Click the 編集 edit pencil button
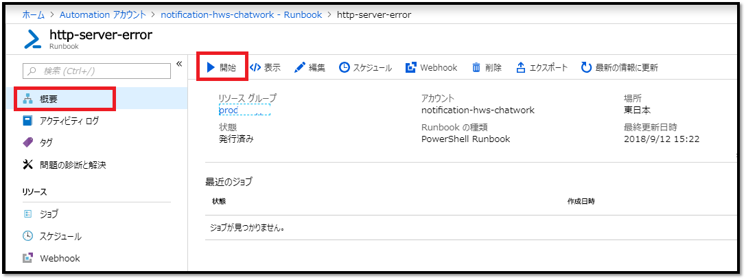This screenshot has height=280, width=746. pos(310,67)
